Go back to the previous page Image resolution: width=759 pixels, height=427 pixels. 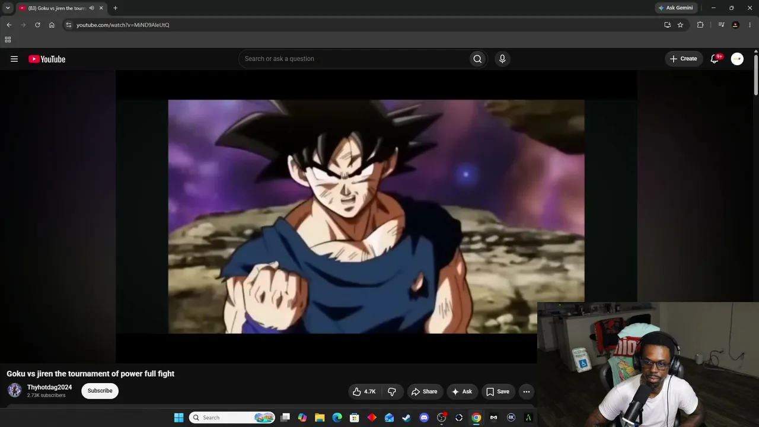pyautogui.click(x=9, y=25)
